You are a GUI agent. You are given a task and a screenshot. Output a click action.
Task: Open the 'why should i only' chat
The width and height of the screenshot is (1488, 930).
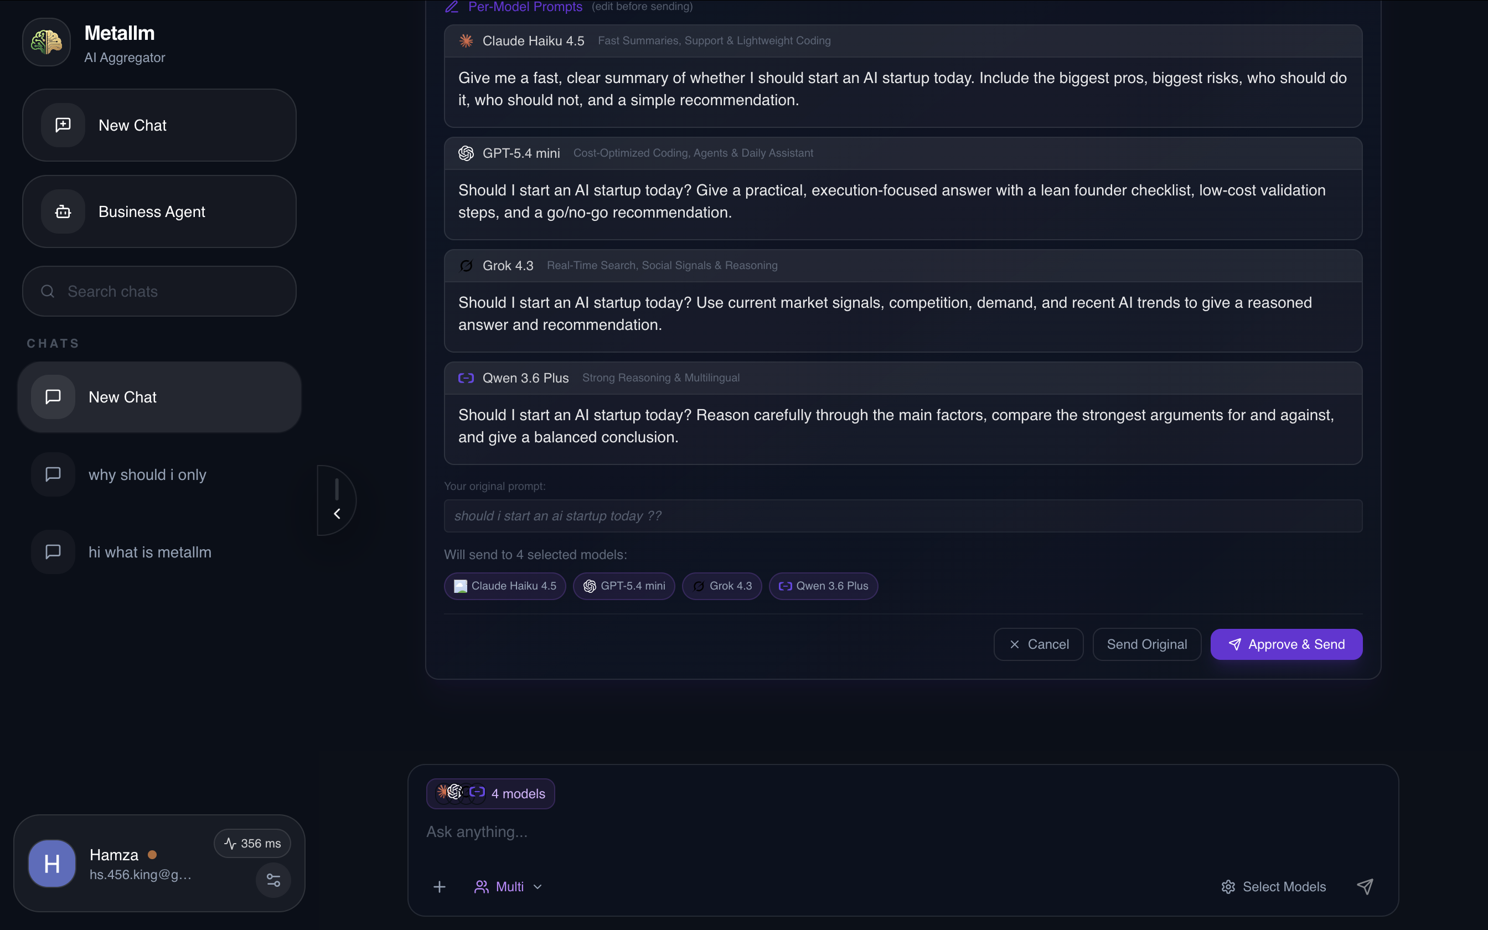click(159, 474)
